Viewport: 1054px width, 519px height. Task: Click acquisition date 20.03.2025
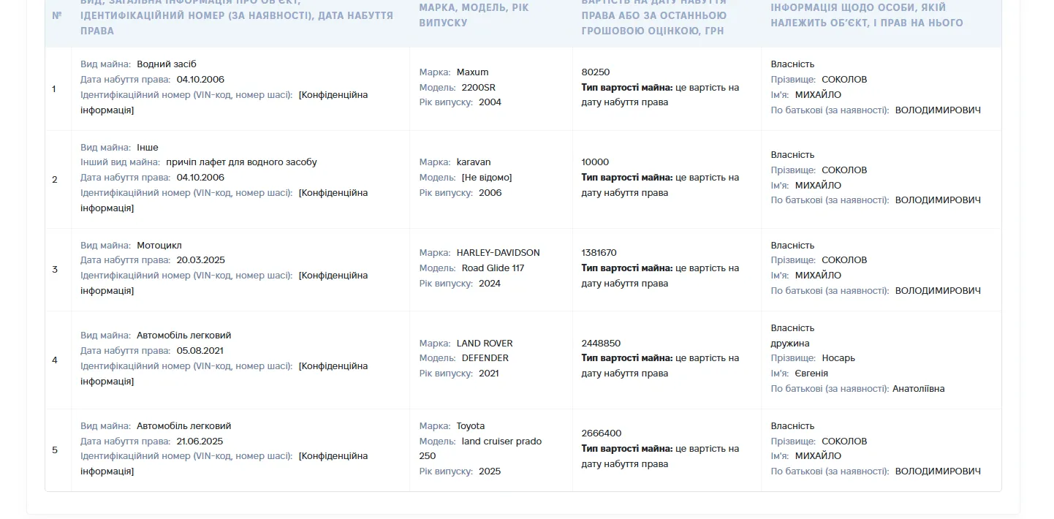click(200, 260)
